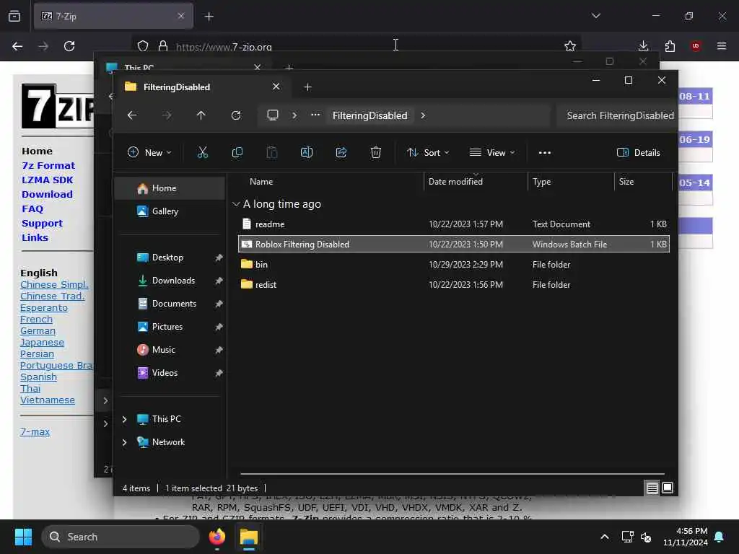739x554 pixels.
Task: Click Firefox icon in Windows taskbar
Action: pos(217,537)
